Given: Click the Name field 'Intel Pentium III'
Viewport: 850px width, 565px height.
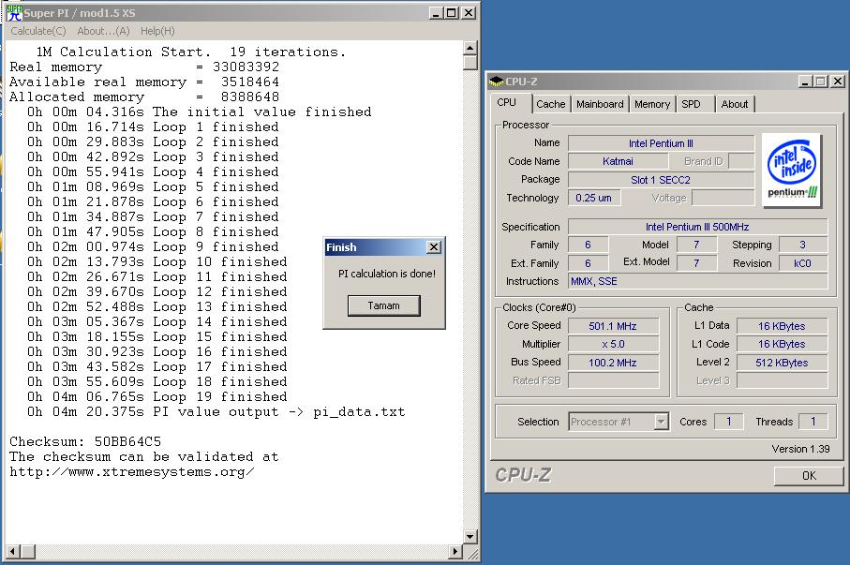Looking at the screenshot, I should [661, 143].
